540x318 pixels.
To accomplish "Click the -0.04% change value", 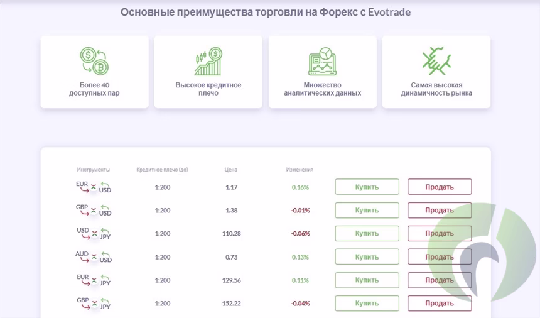I will (300, 303).
